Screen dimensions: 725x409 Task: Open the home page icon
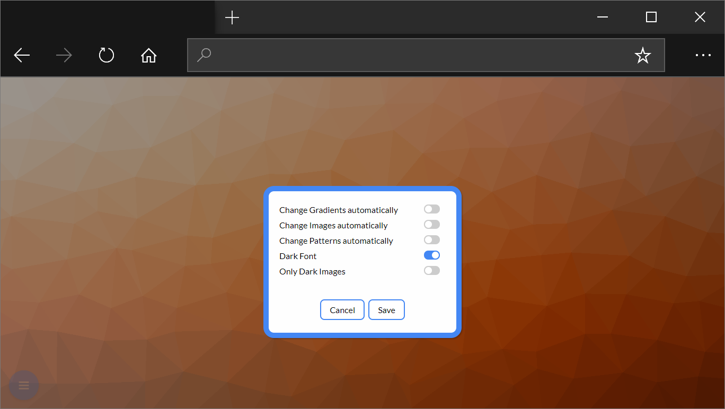(x=149, y=55)
